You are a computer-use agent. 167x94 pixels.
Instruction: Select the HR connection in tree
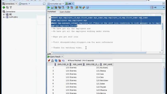pos(10,14)
